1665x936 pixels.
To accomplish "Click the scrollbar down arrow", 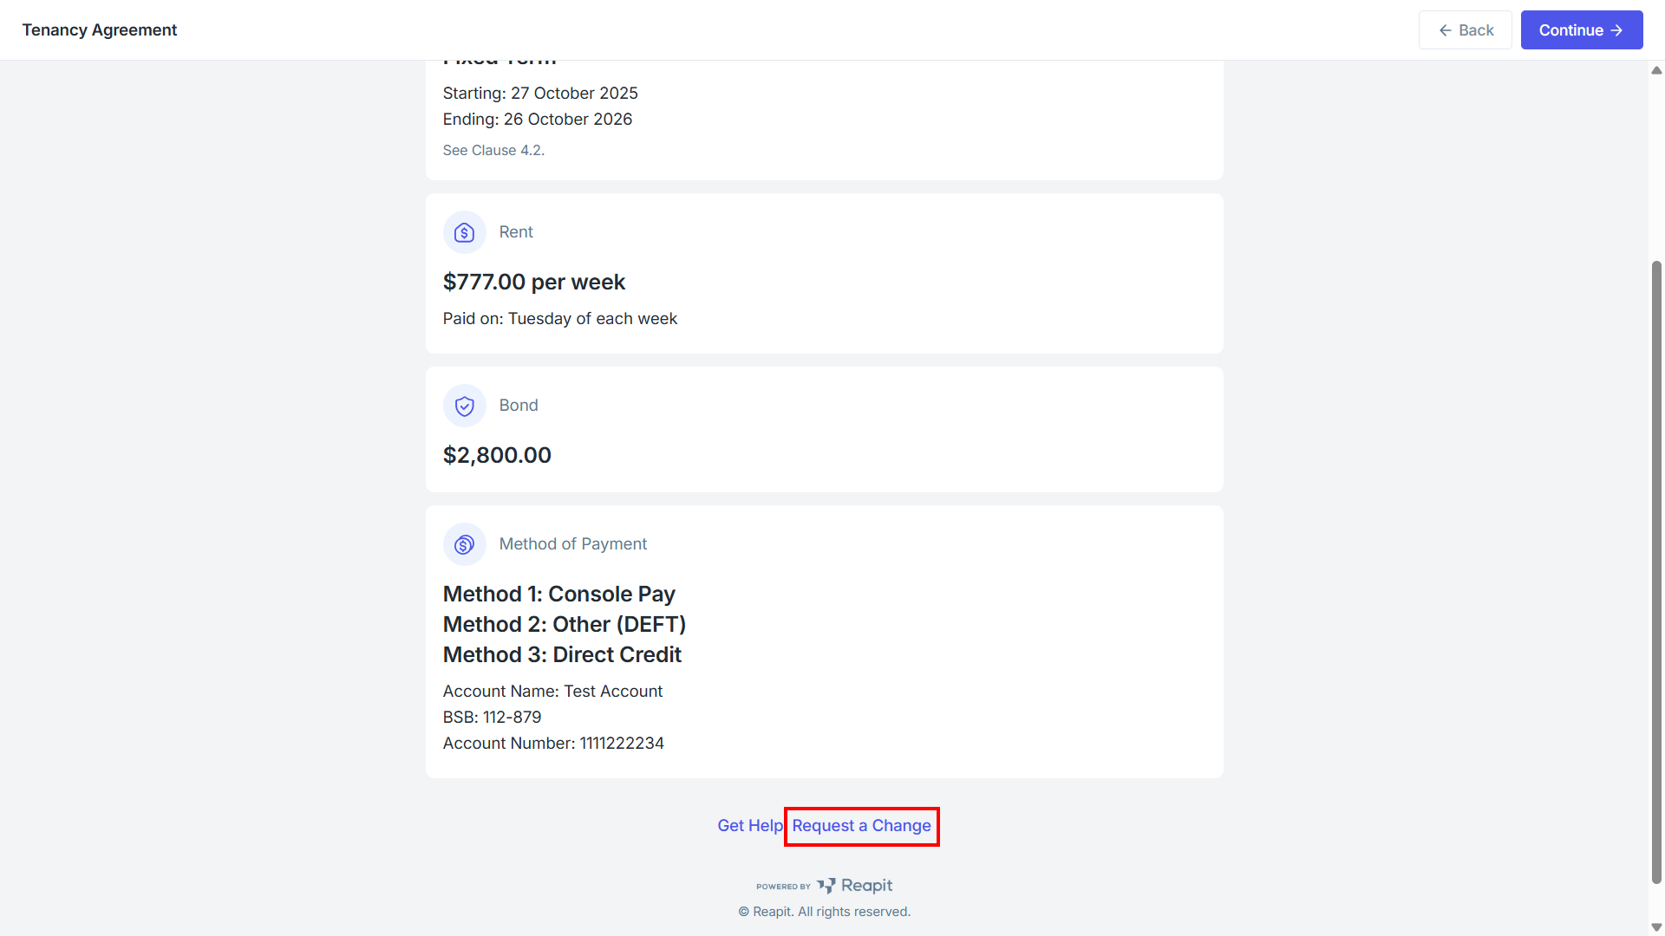I will (x=1656, y=927).
